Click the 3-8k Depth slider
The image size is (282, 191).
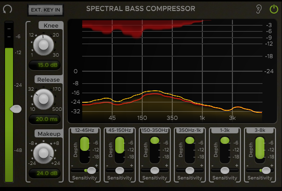pos(260,150)
